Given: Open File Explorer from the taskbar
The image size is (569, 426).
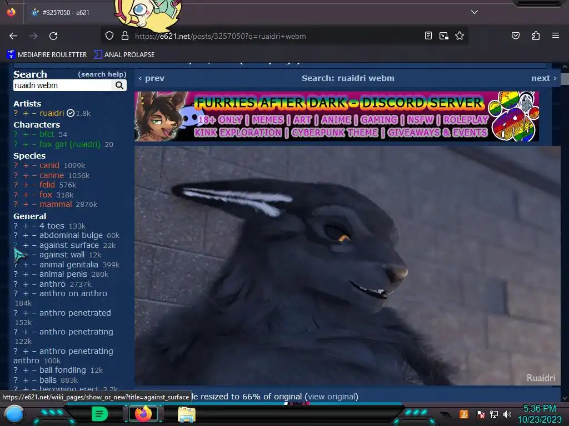Looking at the screenshot, I should pyautogui.click(x=187, y=414).
